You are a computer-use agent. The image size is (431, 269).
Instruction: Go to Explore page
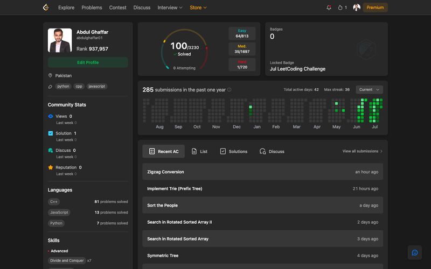click(66, 8)
